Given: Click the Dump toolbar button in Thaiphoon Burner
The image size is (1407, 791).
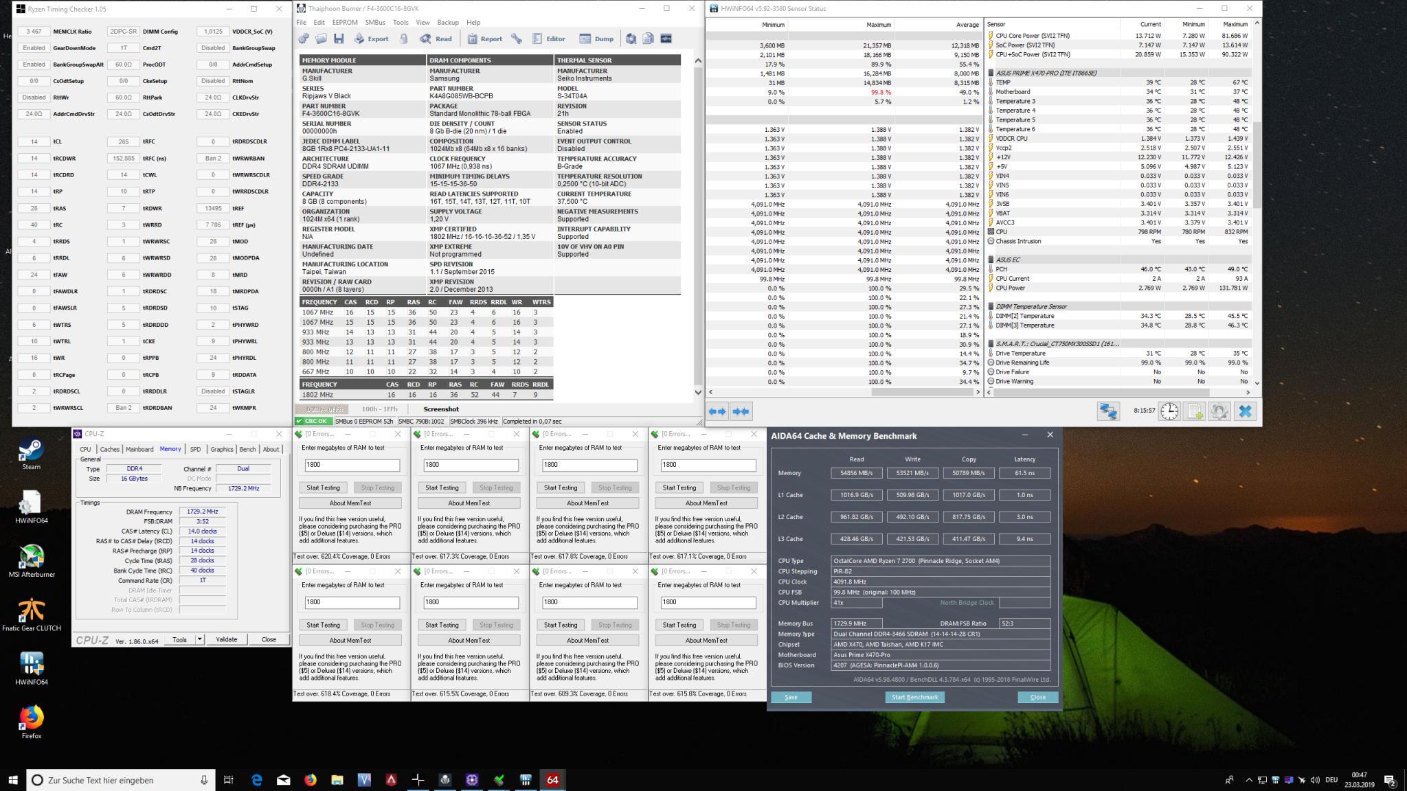Looking at the screenshot, I should [596, 39].
